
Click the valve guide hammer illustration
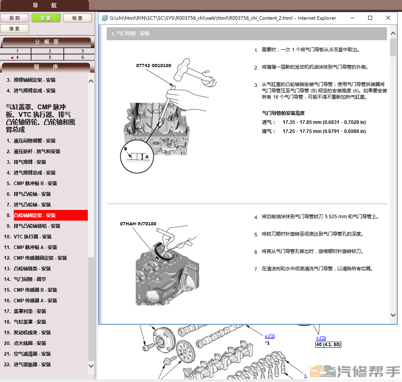click(x=169, y=116)
